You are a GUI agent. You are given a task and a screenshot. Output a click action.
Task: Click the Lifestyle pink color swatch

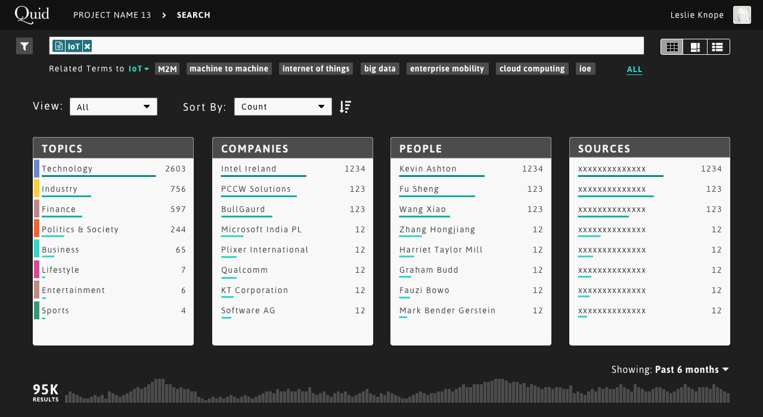click(x=36, y=270)
